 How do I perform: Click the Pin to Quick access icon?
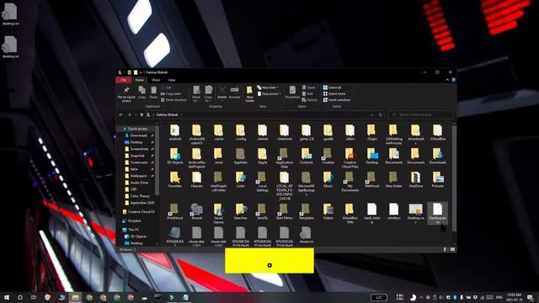126,93
